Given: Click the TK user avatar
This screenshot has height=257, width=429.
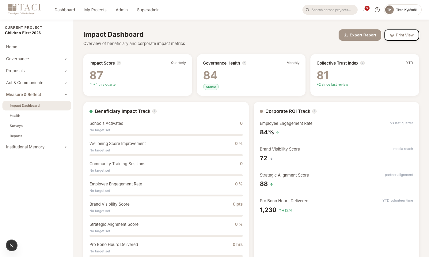Looking at the screenshot, I should (389, 10).
